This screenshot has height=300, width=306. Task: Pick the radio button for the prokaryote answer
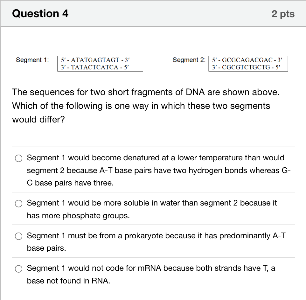pyautogui.click(x=18, y=236)
